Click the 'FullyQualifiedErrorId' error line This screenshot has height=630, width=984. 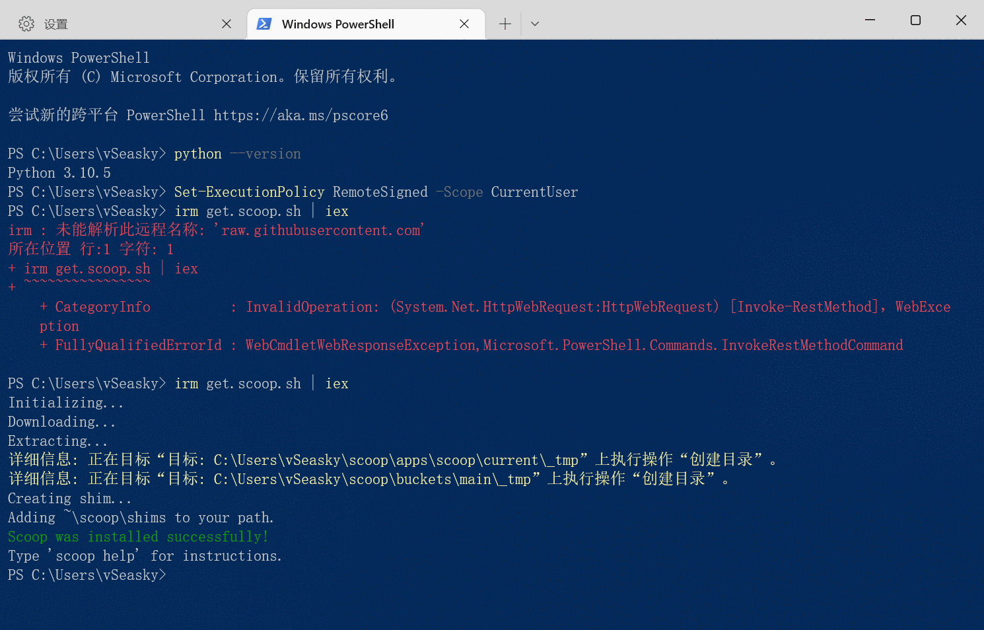click(472, 345)
